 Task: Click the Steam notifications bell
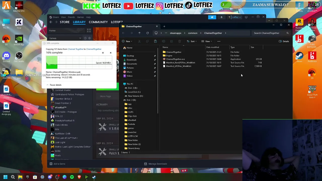pos(221,17)
